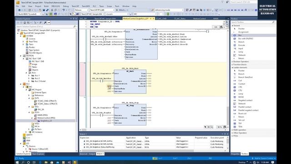Screen dimensions: 291x164
Task: Select the Input element in the toolbox
Action: (x=241, y=49)
